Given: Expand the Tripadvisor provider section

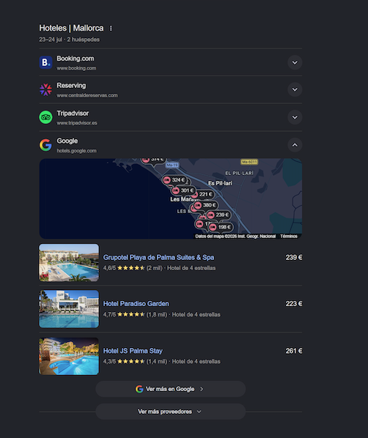Looking at the screenshot, I should point(295,117).
